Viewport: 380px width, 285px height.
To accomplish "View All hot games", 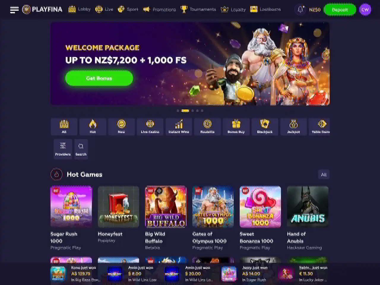I will (x=324, y=175).
